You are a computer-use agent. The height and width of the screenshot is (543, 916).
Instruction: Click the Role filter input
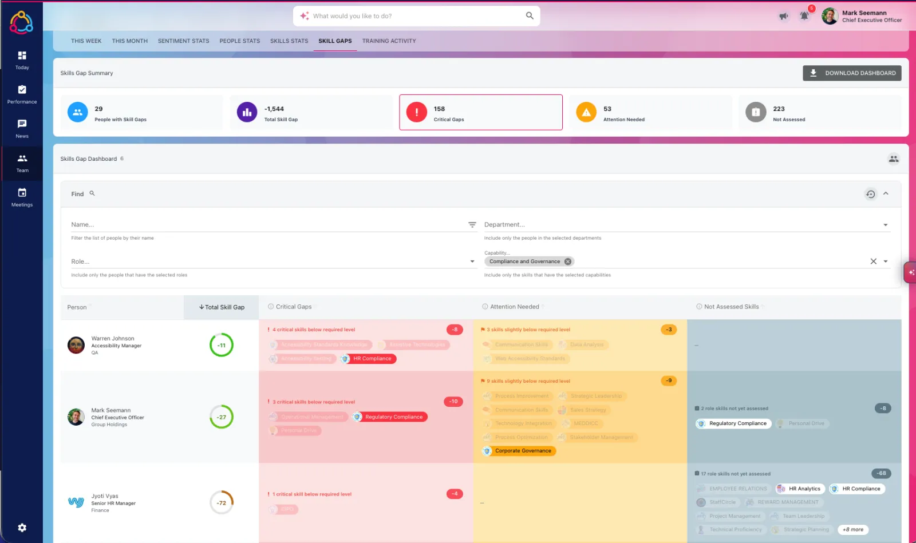(x=268, y=261)
